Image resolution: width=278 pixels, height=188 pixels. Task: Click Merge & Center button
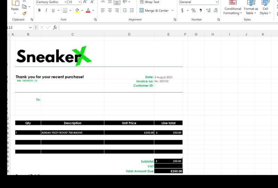pos(154,10)
